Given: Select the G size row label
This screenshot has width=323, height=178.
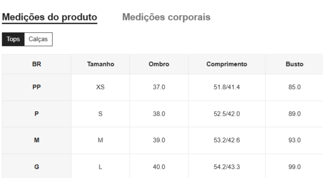Looking at the screenshot, I should (36, 167).
